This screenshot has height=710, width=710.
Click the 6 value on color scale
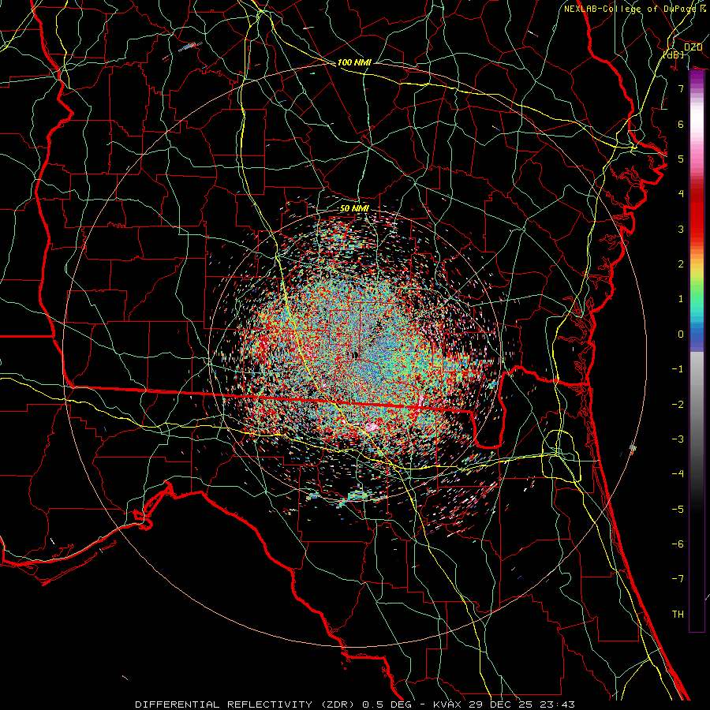click(x=681, y=124)
